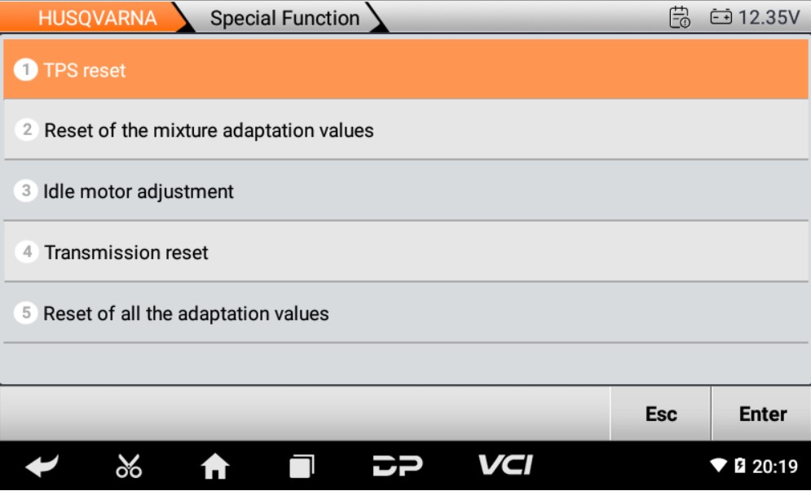Tap the number 1 circle badge
Viewport: 811px width, 491px height.
click(x=27, y=70)
